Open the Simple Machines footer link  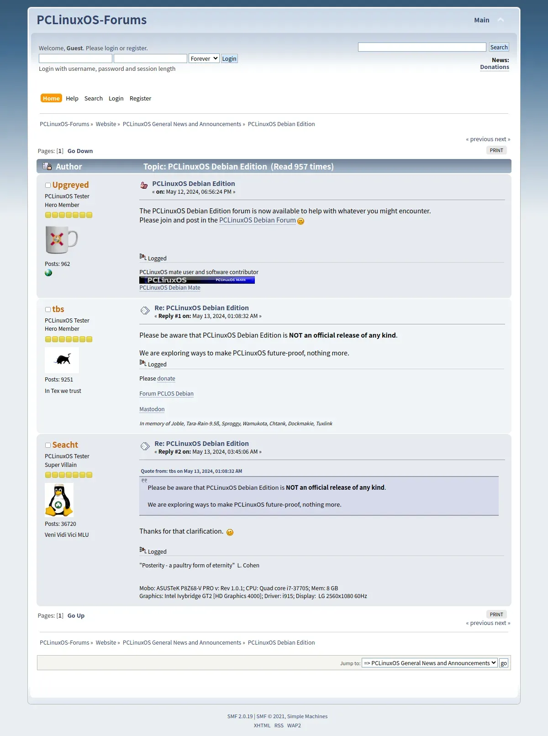[307, 716]
